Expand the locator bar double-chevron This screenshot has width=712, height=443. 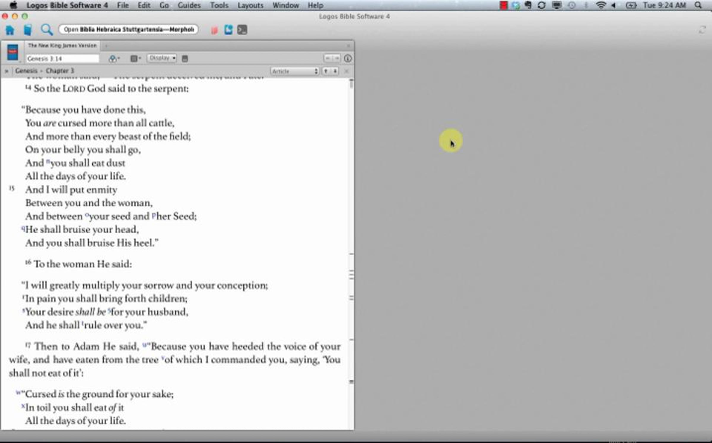pos(6,71)
